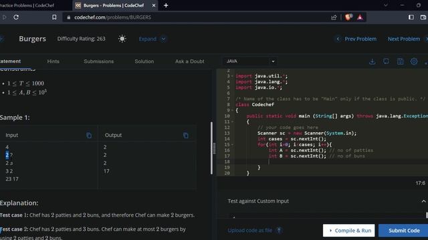The width and height of the screenshot is (428, 240).
Task: Close the Burgers Problems CodeChef tab
Action: pyautogui.click(x=154, y=5)
